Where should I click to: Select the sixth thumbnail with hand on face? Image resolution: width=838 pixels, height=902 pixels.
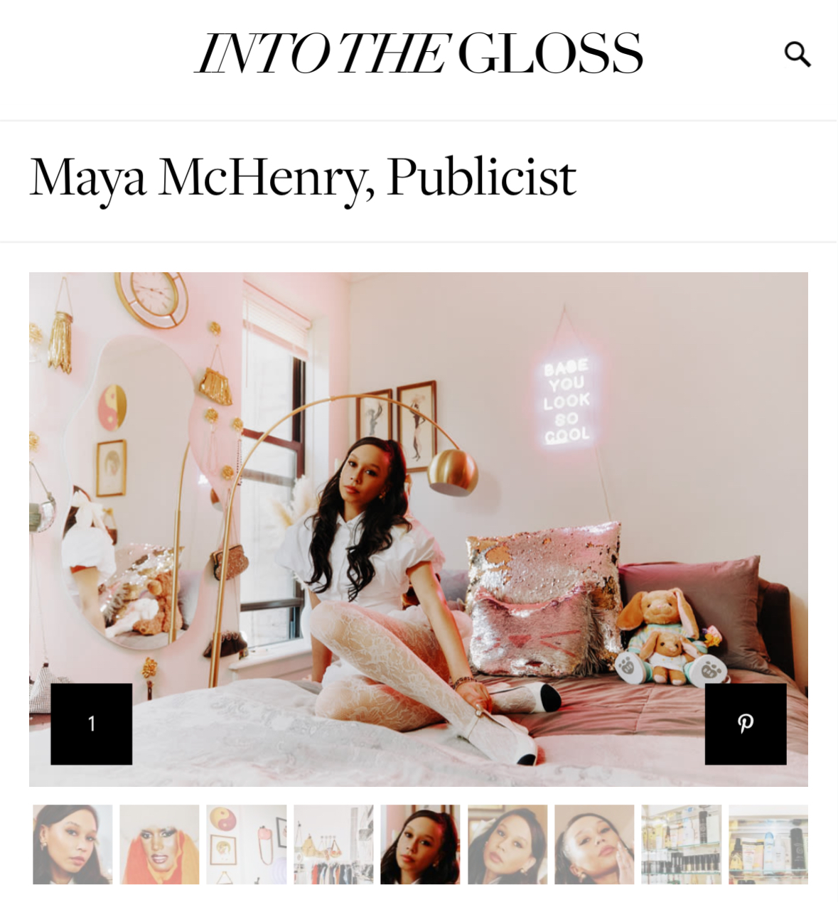(x=507, y=844)
